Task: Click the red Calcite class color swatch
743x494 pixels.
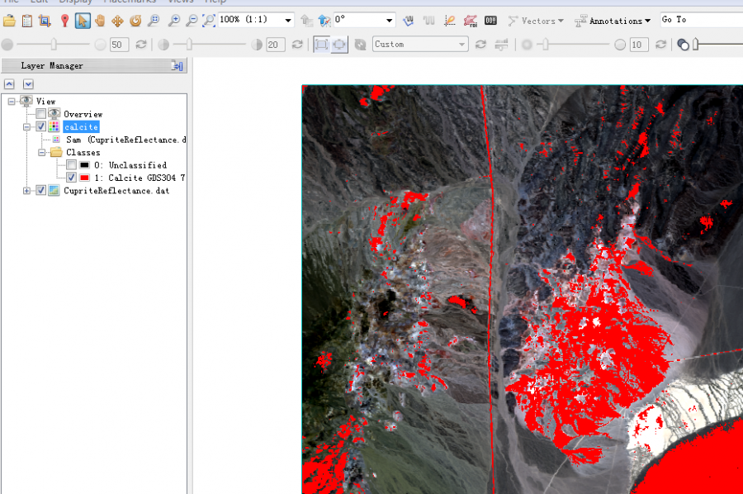Action: (84, 178)
